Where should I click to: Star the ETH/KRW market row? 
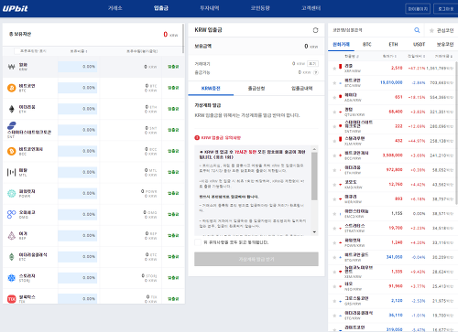[x=334, y=170]
